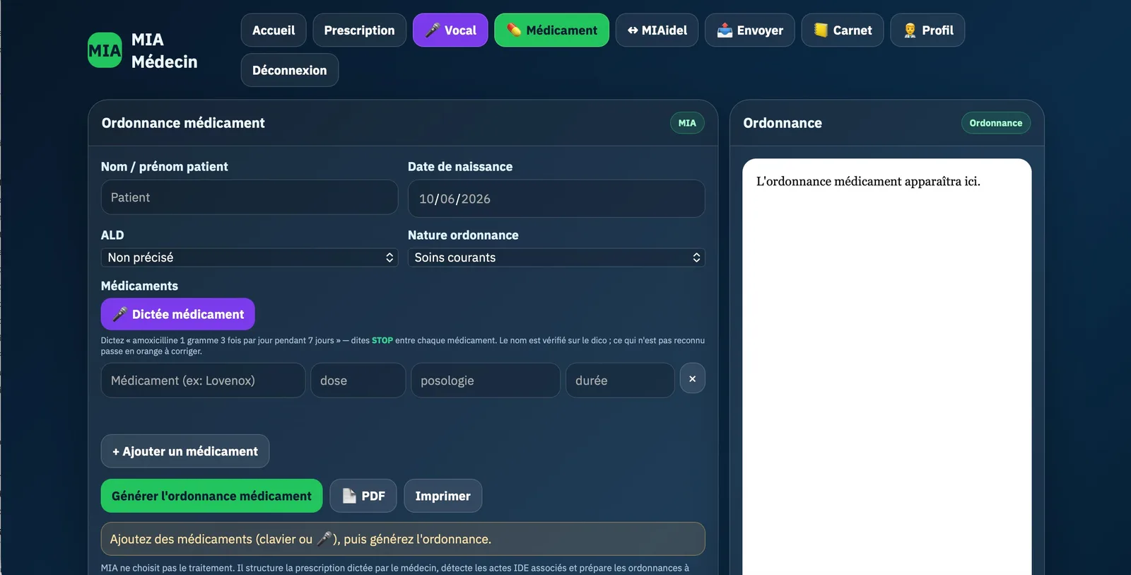The image size is (1131, 575).
Task: Open the Accueil tab
Action: (x=274, y=30)
